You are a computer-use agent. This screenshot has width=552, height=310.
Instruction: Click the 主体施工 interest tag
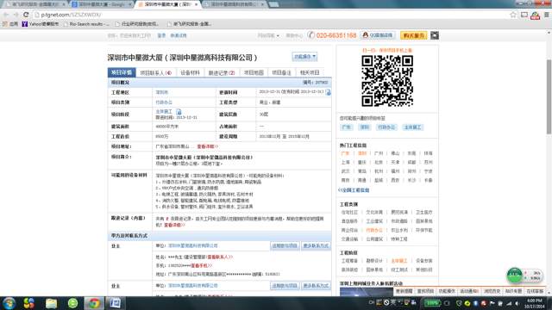(412, 127)
